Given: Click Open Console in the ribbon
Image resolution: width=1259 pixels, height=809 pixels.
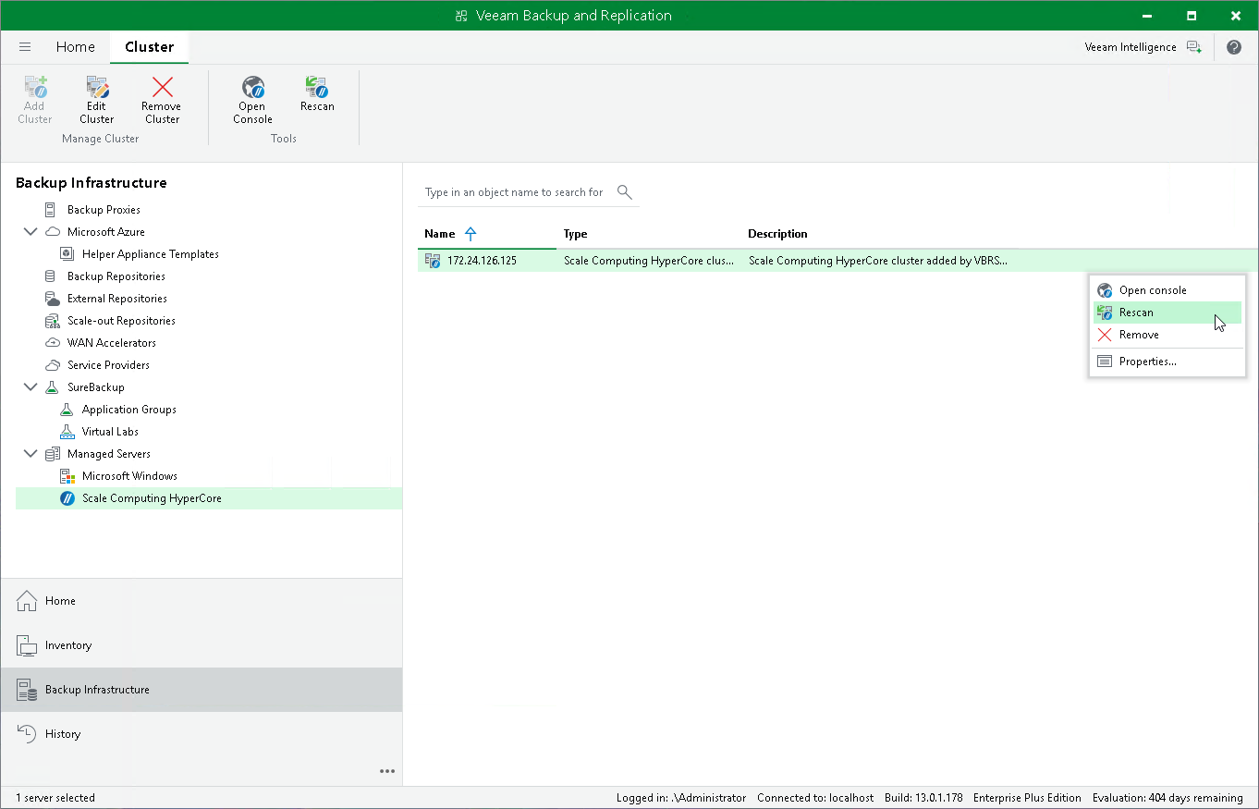Looking at the screenshot, I should pyautogui.click(x=252, y=100).
